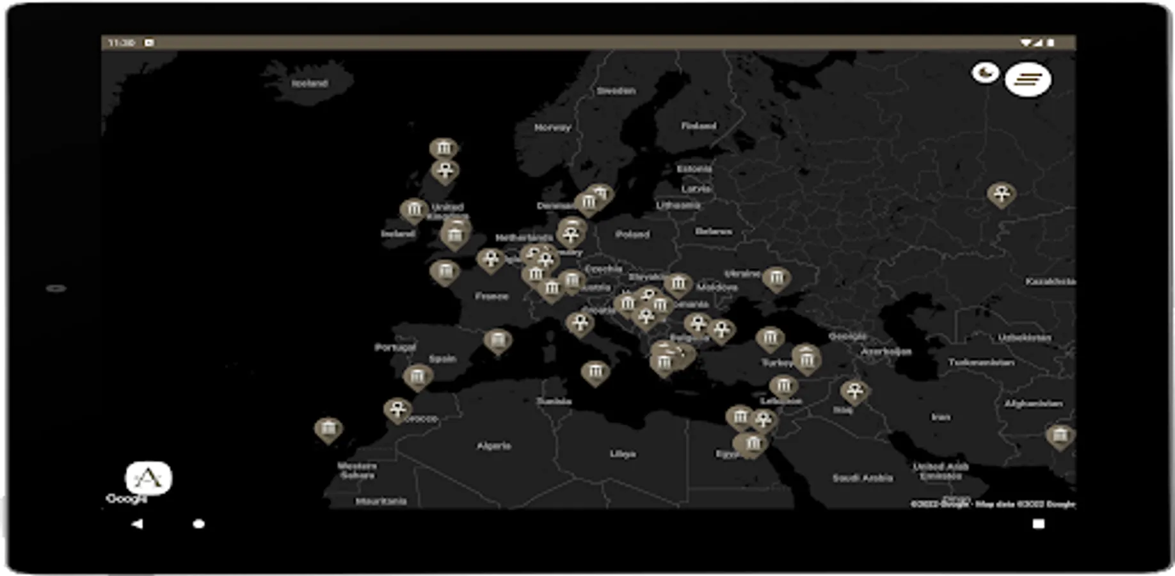This screenshot has height=576, width=1175.
Task: Select the museum marker in southern Spain
Action: click(x=417, y=378)
